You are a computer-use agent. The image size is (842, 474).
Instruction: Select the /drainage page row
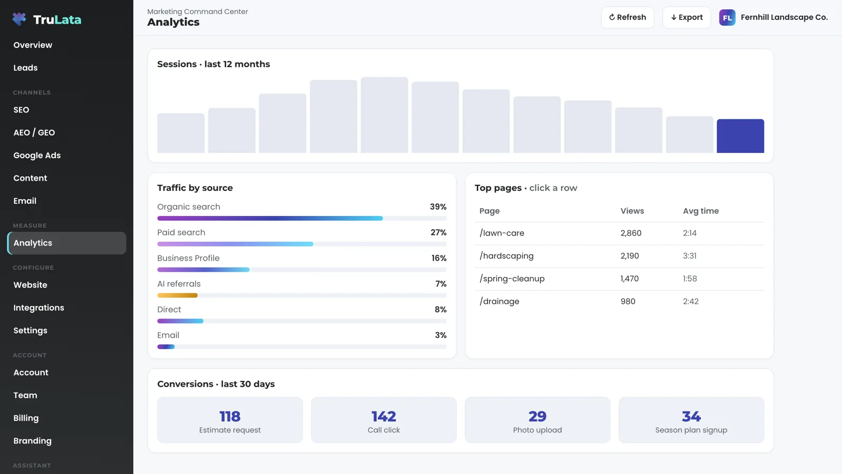619,302
